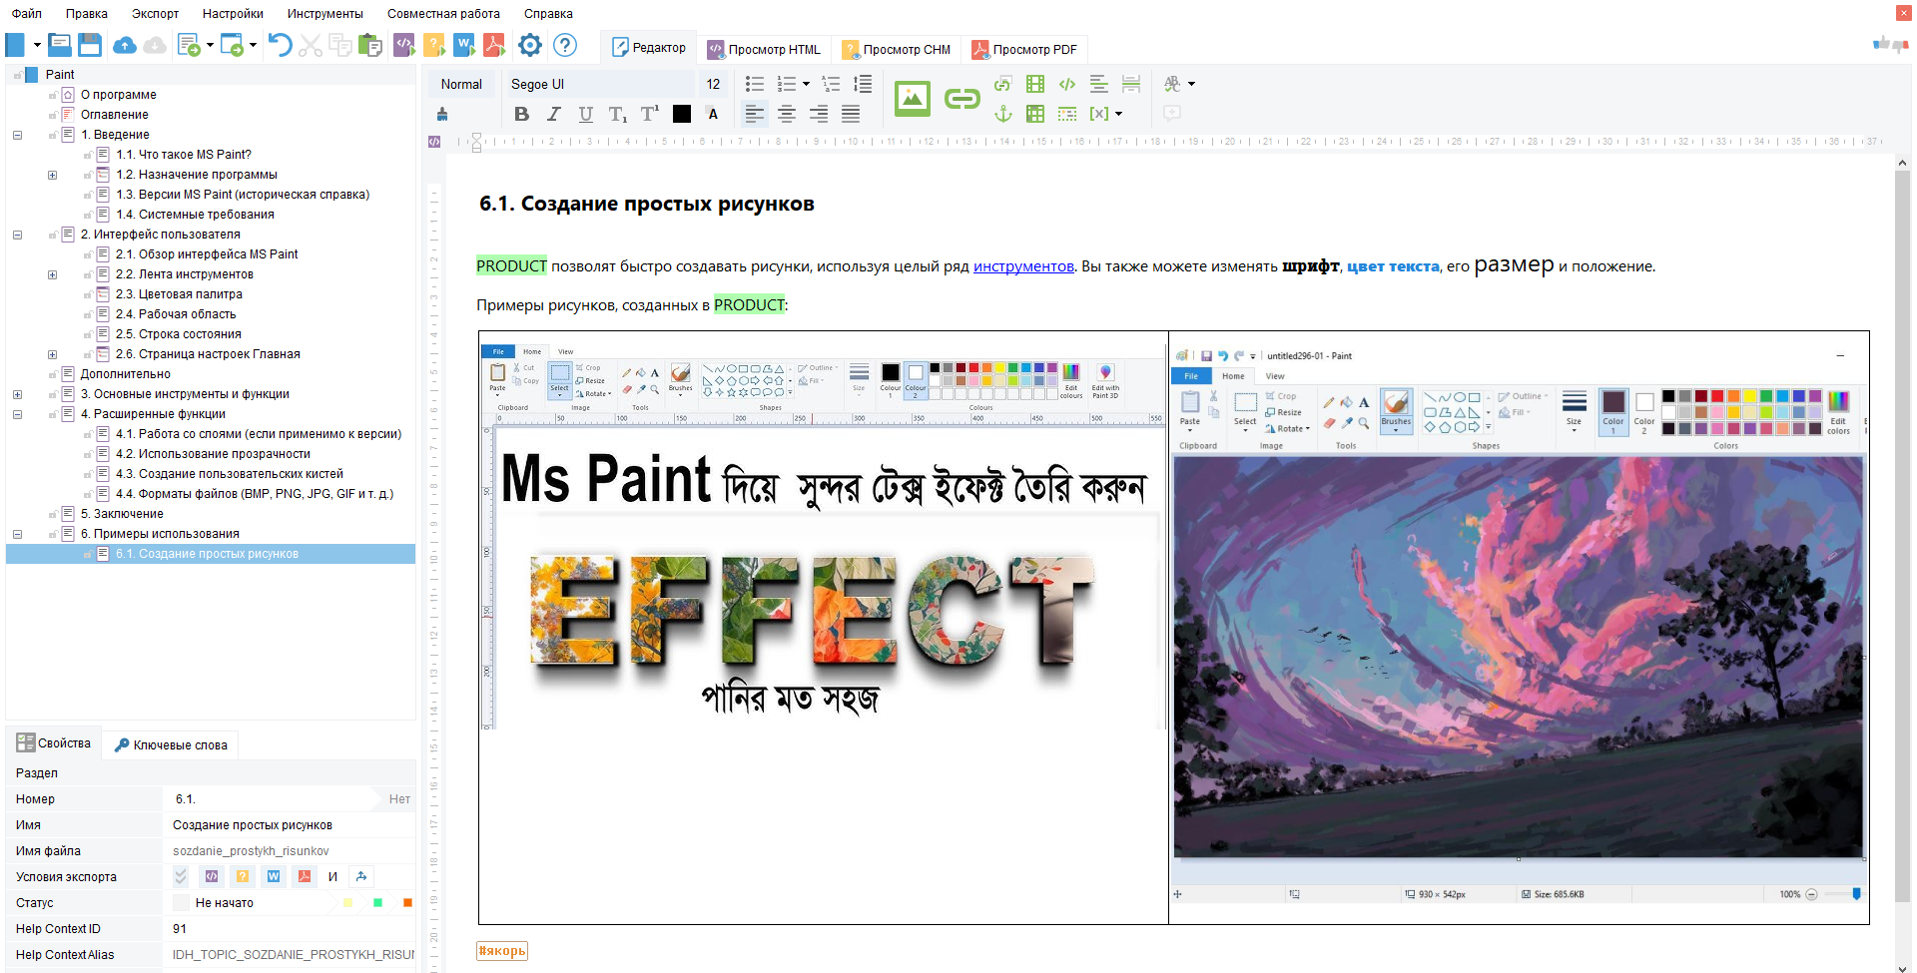Align text right
Screen dimensions: 1917x973
(x=819, y=114)
